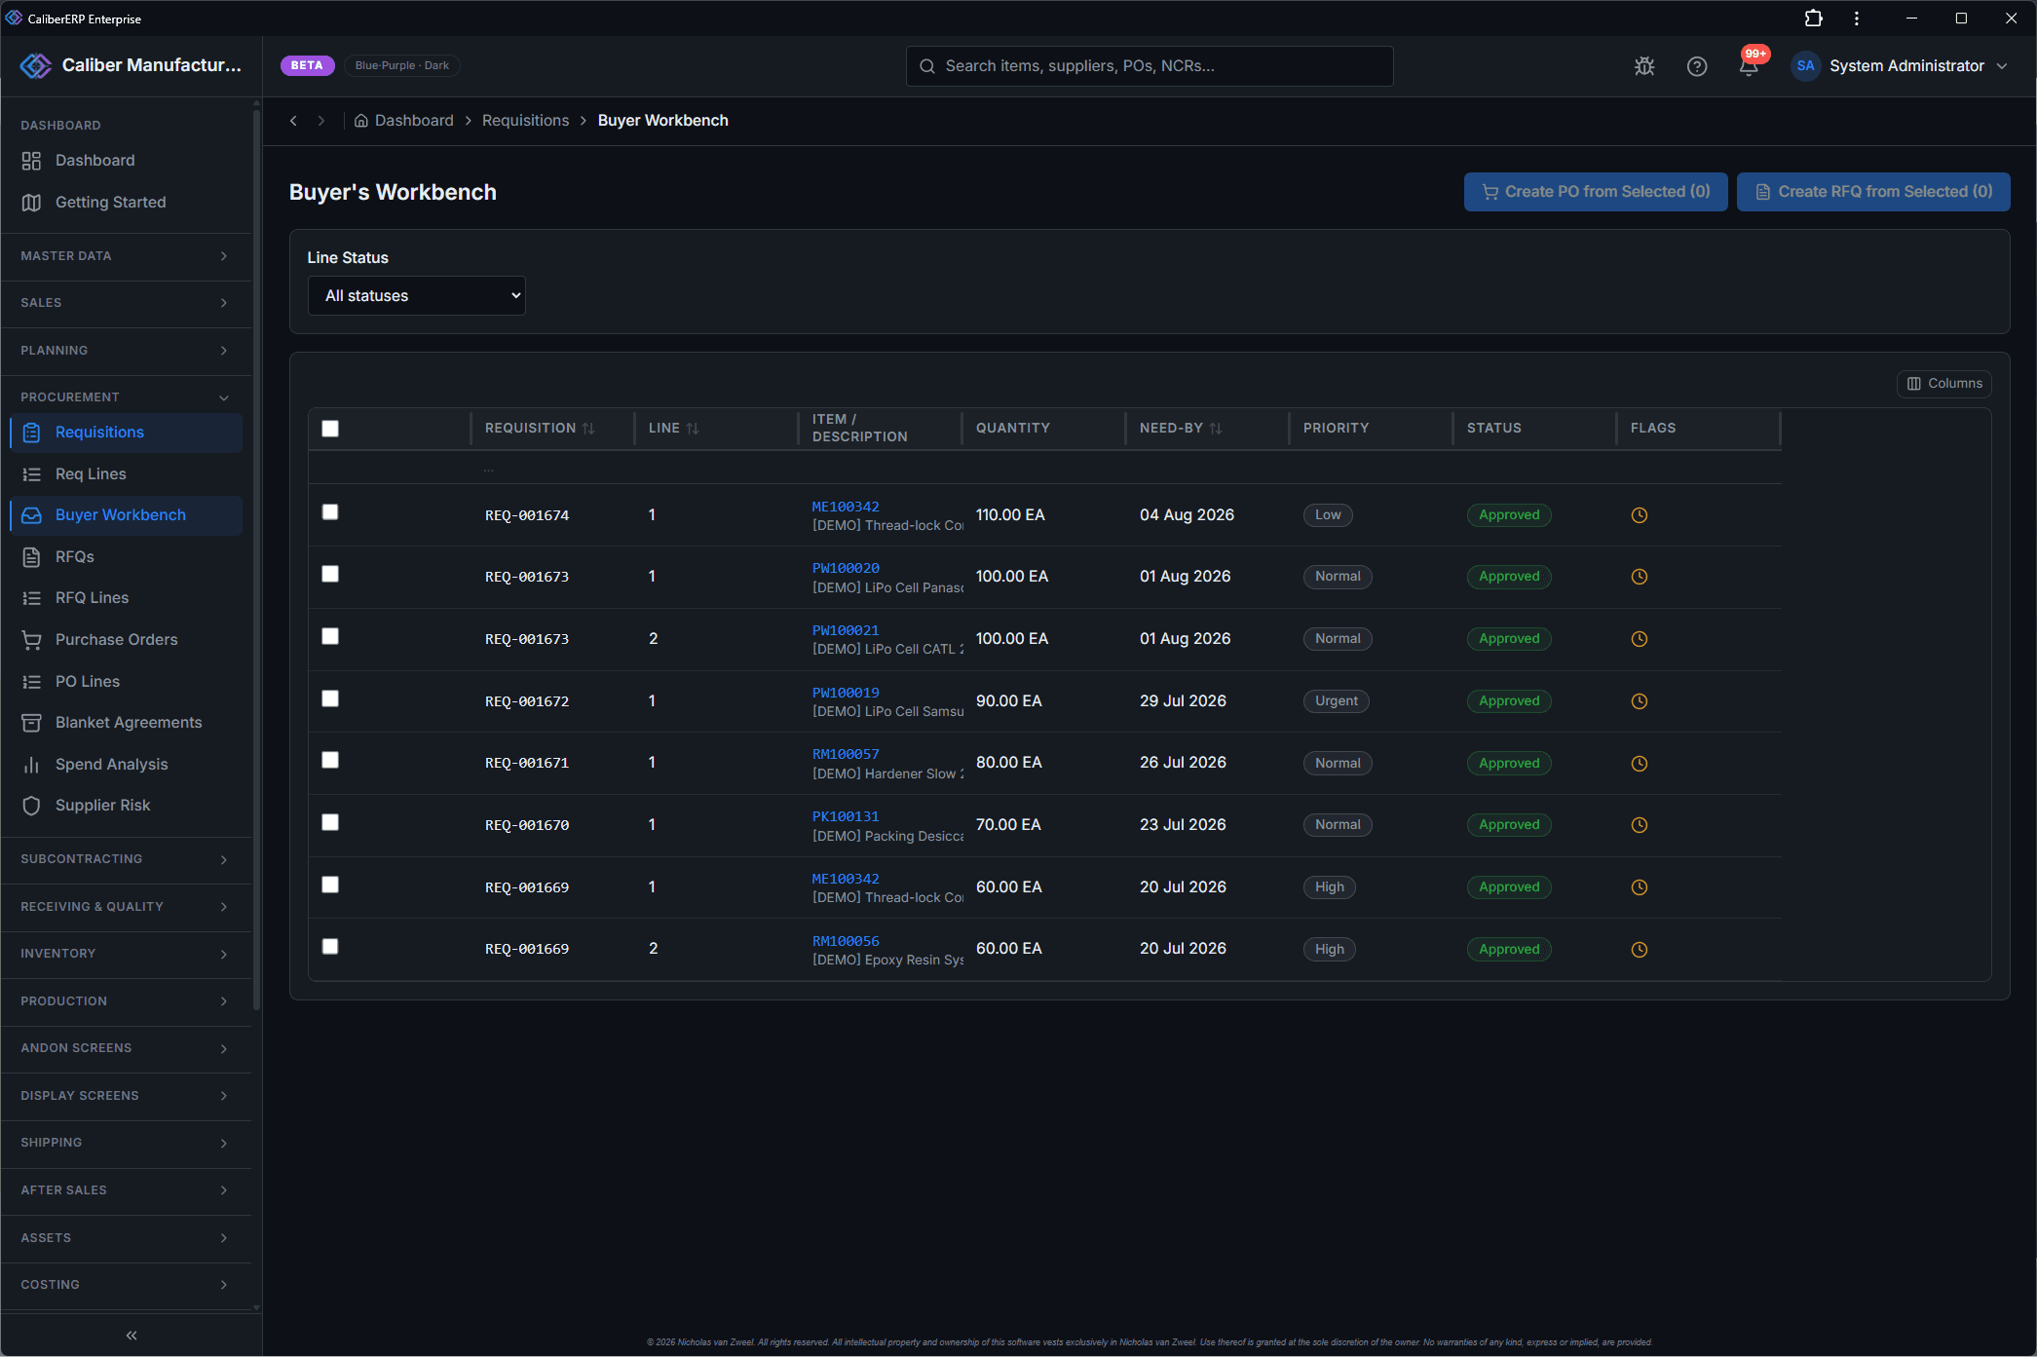Go back using breadcrumb left arrow

[x=293, y=121]
